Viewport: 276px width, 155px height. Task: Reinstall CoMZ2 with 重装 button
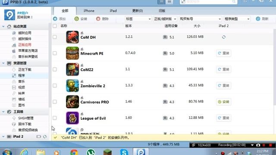tap(223, 69)
